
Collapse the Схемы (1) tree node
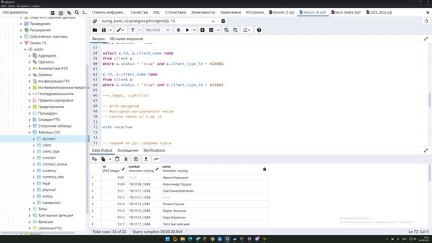tap(21, 43)
